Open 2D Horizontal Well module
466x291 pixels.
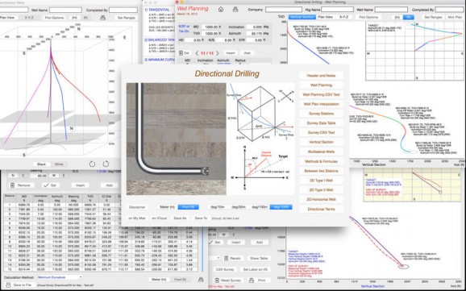pyautogui.click(x=321, y=199)
